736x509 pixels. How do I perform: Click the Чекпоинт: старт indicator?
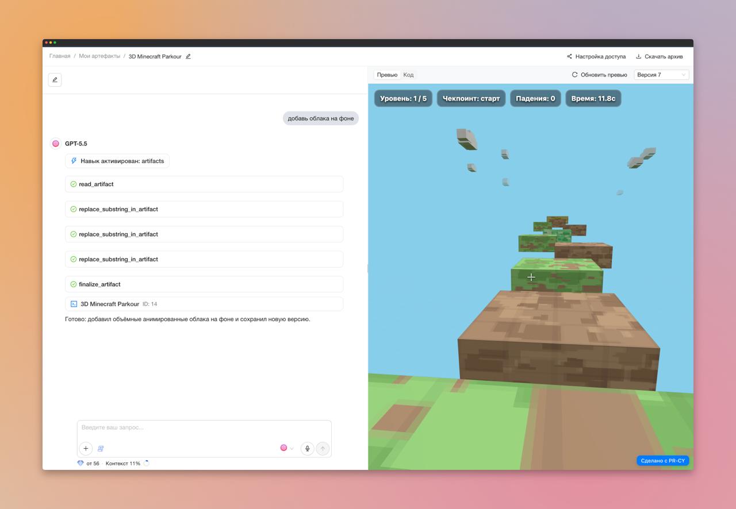tap(471, 98)
